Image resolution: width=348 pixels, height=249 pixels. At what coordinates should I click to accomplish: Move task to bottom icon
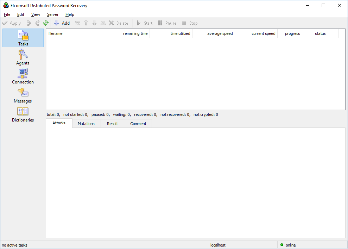pos(103,23)
